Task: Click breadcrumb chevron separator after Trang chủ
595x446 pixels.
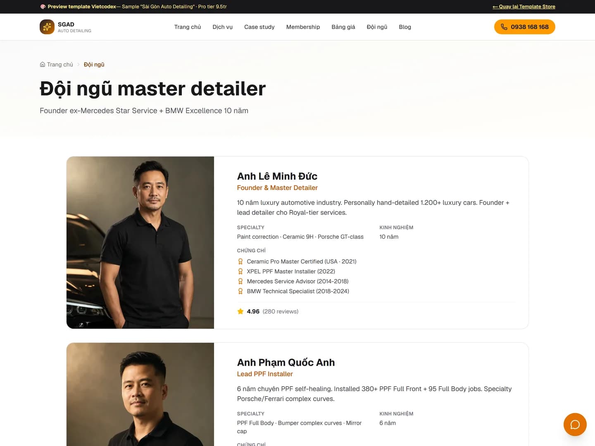Action: tap(79, 64)
